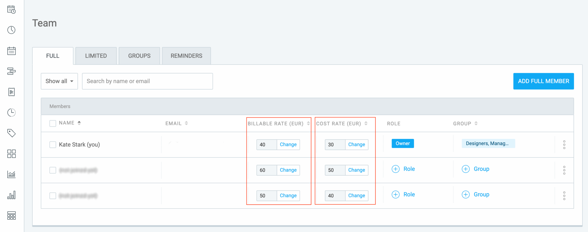Click the ADD FULL MEMBER button

pyautogui.click(x=543, y=81)
